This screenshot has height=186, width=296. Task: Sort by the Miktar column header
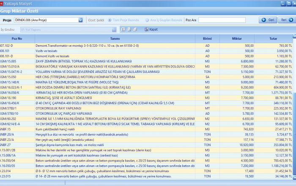click(237, 38)
